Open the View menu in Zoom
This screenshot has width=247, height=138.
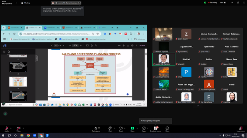click(x=223, y=3)
